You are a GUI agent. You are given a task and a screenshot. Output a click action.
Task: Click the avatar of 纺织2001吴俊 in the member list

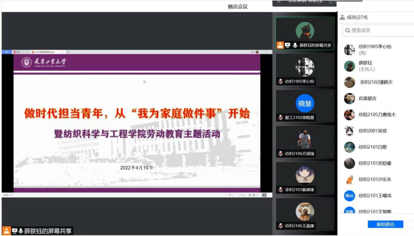coord(349,131)
